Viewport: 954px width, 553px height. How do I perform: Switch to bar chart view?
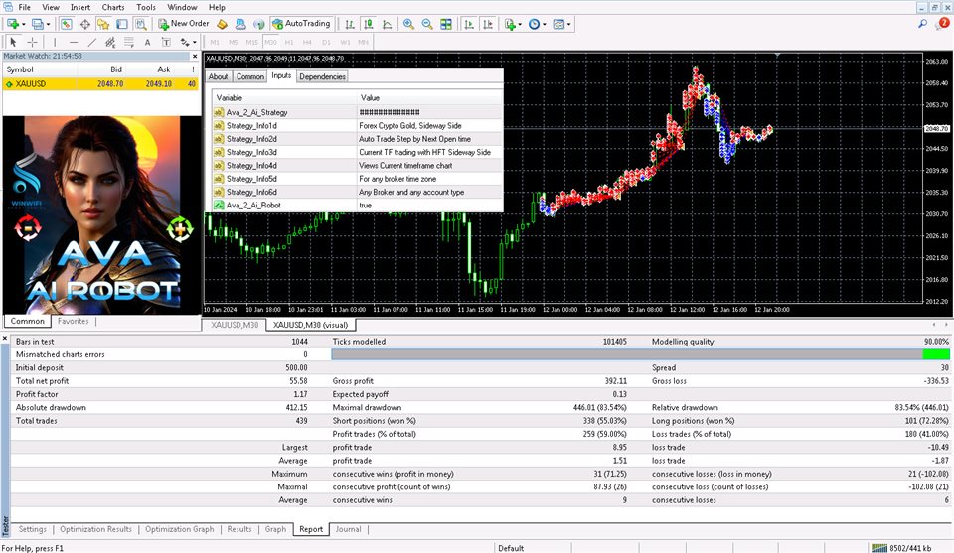[x=350, y=24]
